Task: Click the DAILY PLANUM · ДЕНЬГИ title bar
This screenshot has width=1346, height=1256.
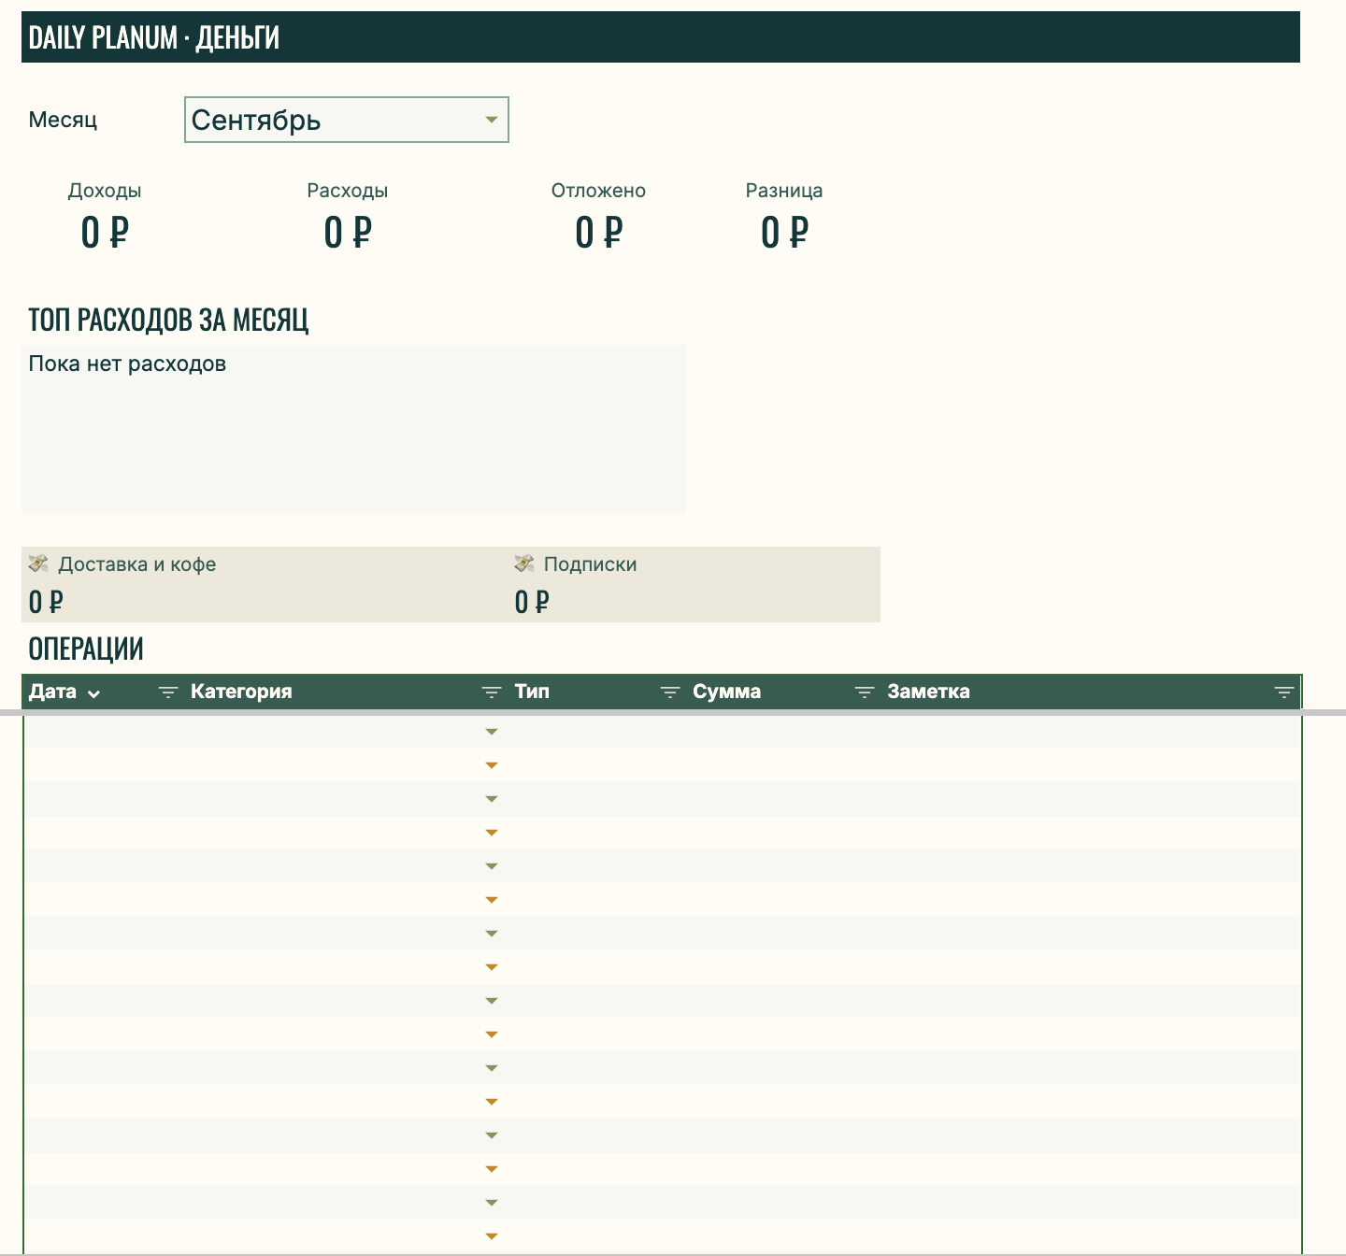Action: pyautogui.click(x=661, y=37)
